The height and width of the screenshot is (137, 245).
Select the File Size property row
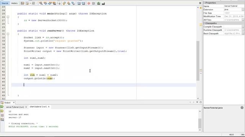pyautogui.click(x=224, y=13)
